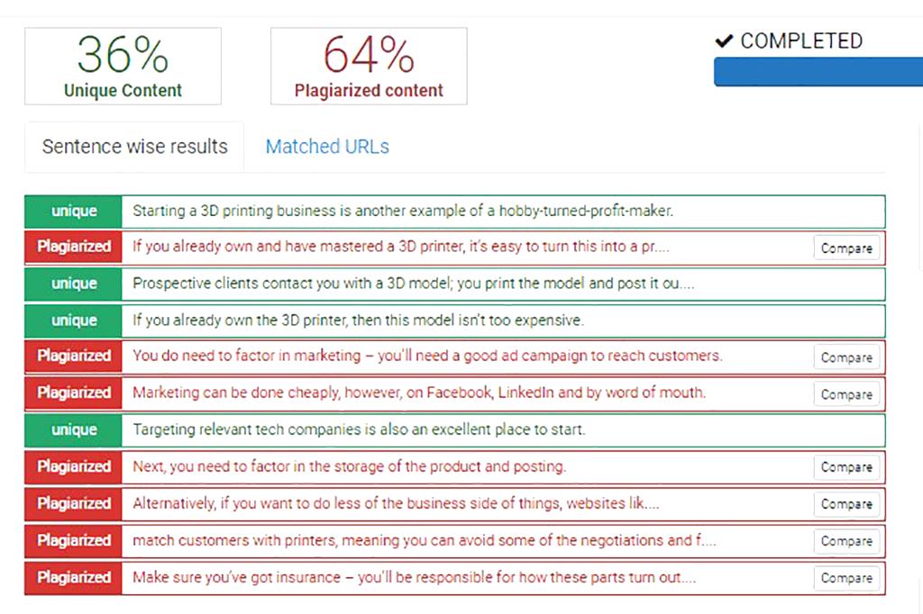Image resolution: width=923 pixels, height=614 pixels.
Task: Click the 64% Plagiarized content score box
Action: pyautogui.click(x=368, y=65)
